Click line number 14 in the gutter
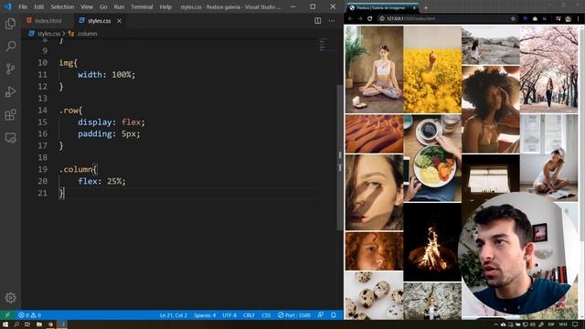This screenshot has height=329, width=585. point(43,110)
